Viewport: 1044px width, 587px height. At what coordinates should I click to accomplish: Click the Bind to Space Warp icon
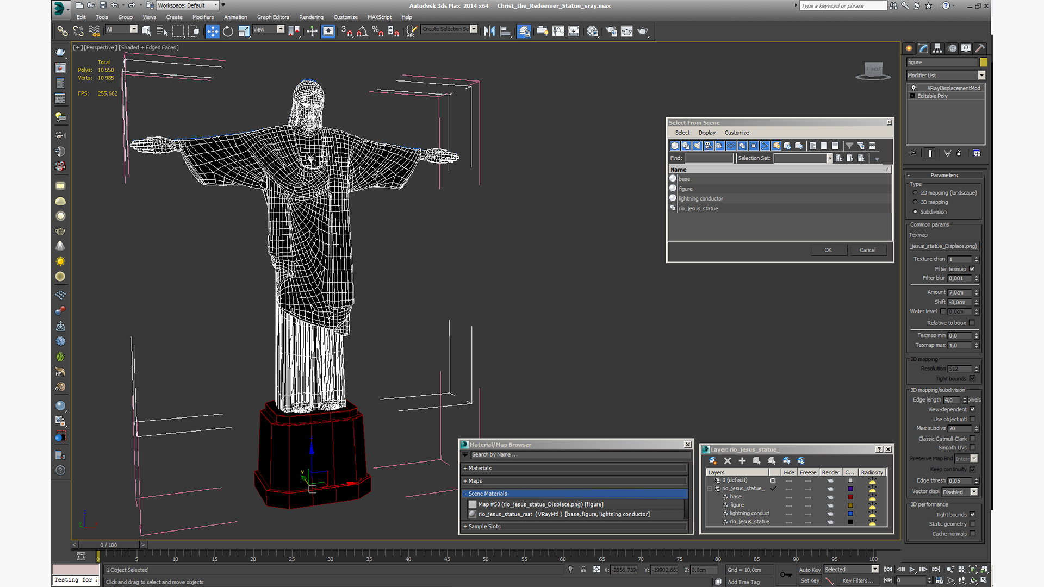coord(94,31)
